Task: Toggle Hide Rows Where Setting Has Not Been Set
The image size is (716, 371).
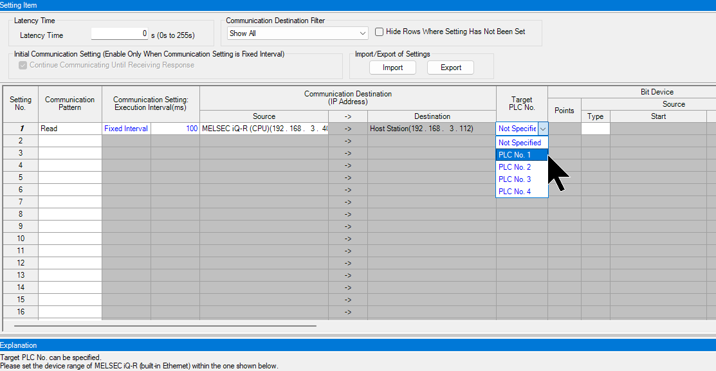Action: [x=379, y=32]
